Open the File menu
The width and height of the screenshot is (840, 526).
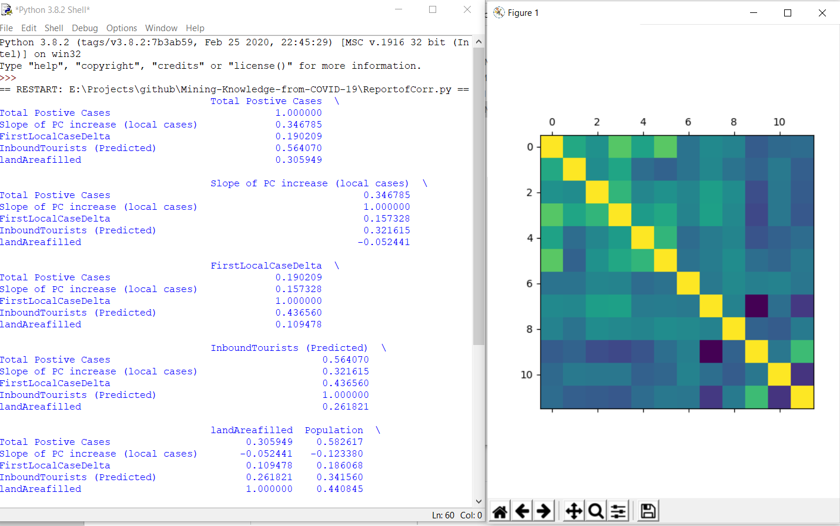click(x=6, y=28)
